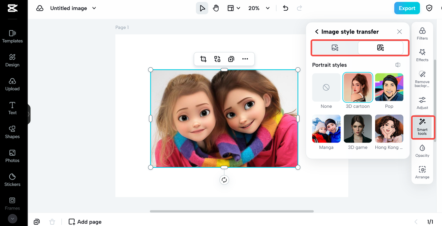Image resolution: width=442 pixels, height=226 pixels.
Task: Activate the Select pointer tool
Action: pyautogui.click(x=202, y=8)
